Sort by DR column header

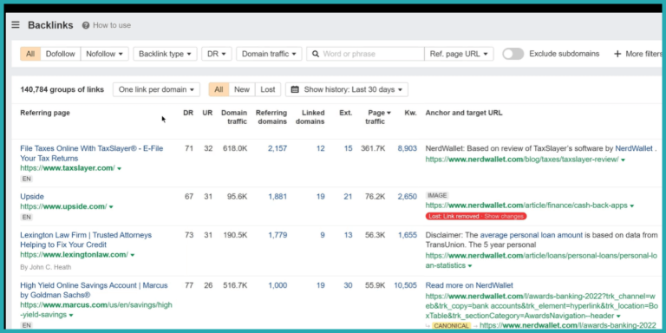click(188, 113)
